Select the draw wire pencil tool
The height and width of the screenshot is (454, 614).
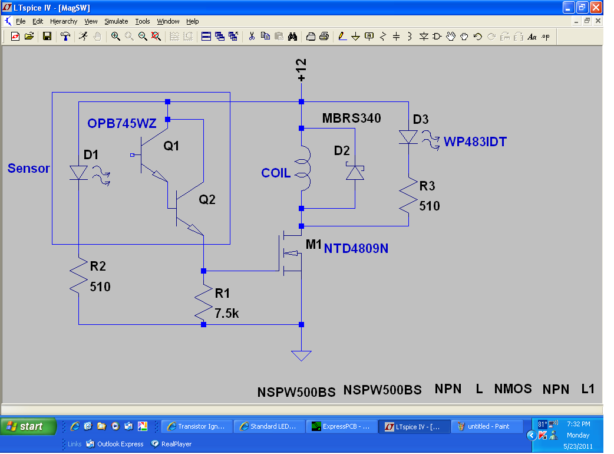342,37
